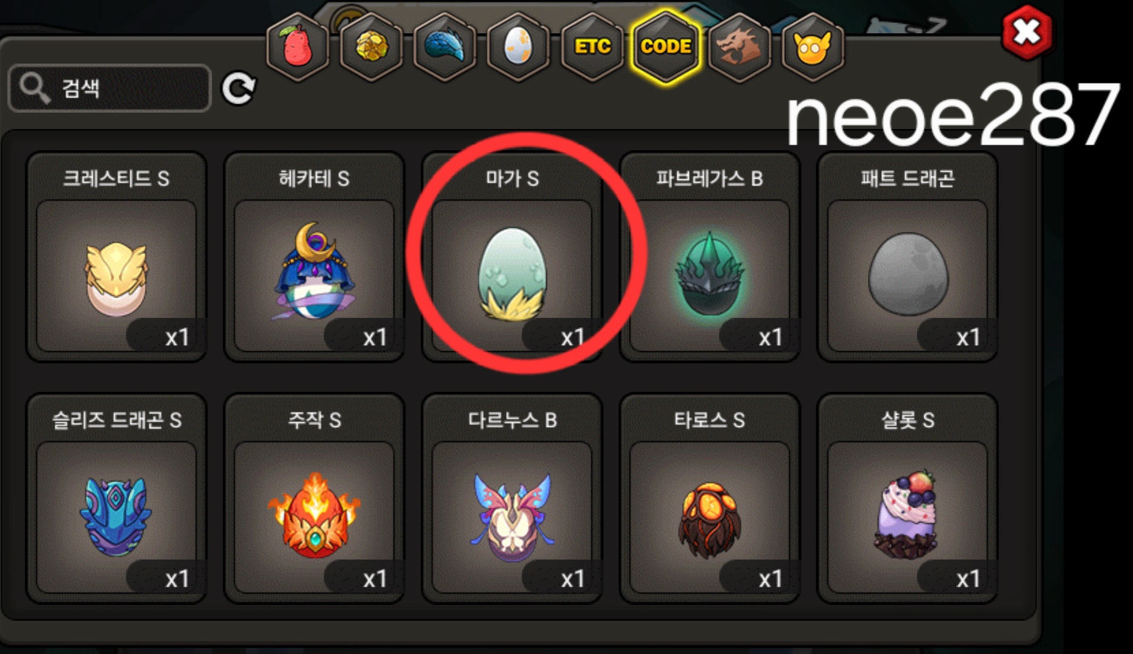Pick the circled 마가 S egg
This screenshot has height=654, width=1133.
(x=512, y=257)
